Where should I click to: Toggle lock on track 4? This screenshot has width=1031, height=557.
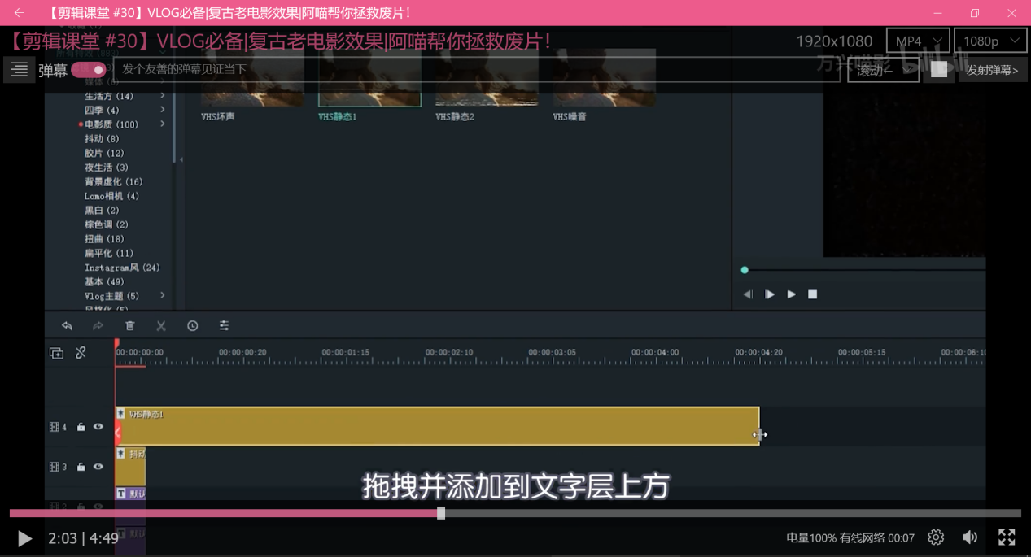tap(81, 427)
